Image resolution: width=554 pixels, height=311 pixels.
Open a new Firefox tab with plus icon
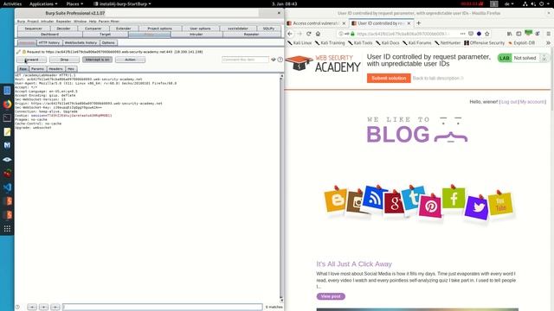click(419, 23)
